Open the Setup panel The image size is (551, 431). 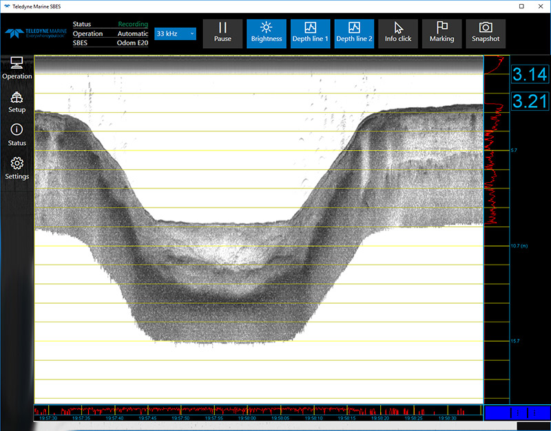click(17, 102)
